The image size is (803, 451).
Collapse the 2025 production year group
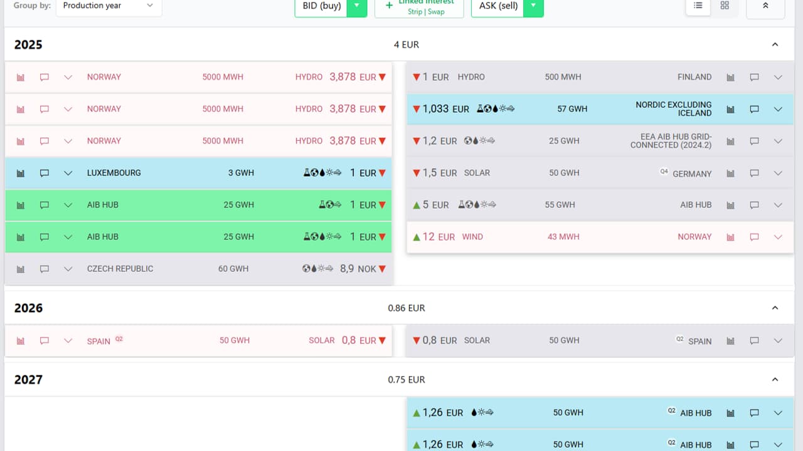tap(775, 44)
